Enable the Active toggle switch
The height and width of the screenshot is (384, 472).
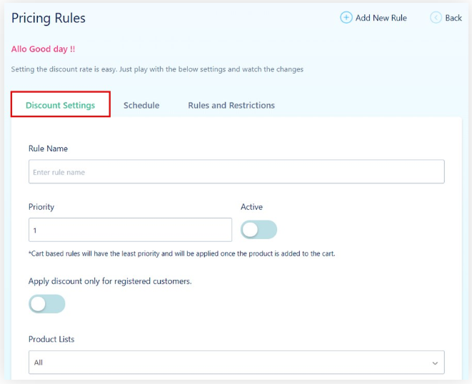click(258, 230)
